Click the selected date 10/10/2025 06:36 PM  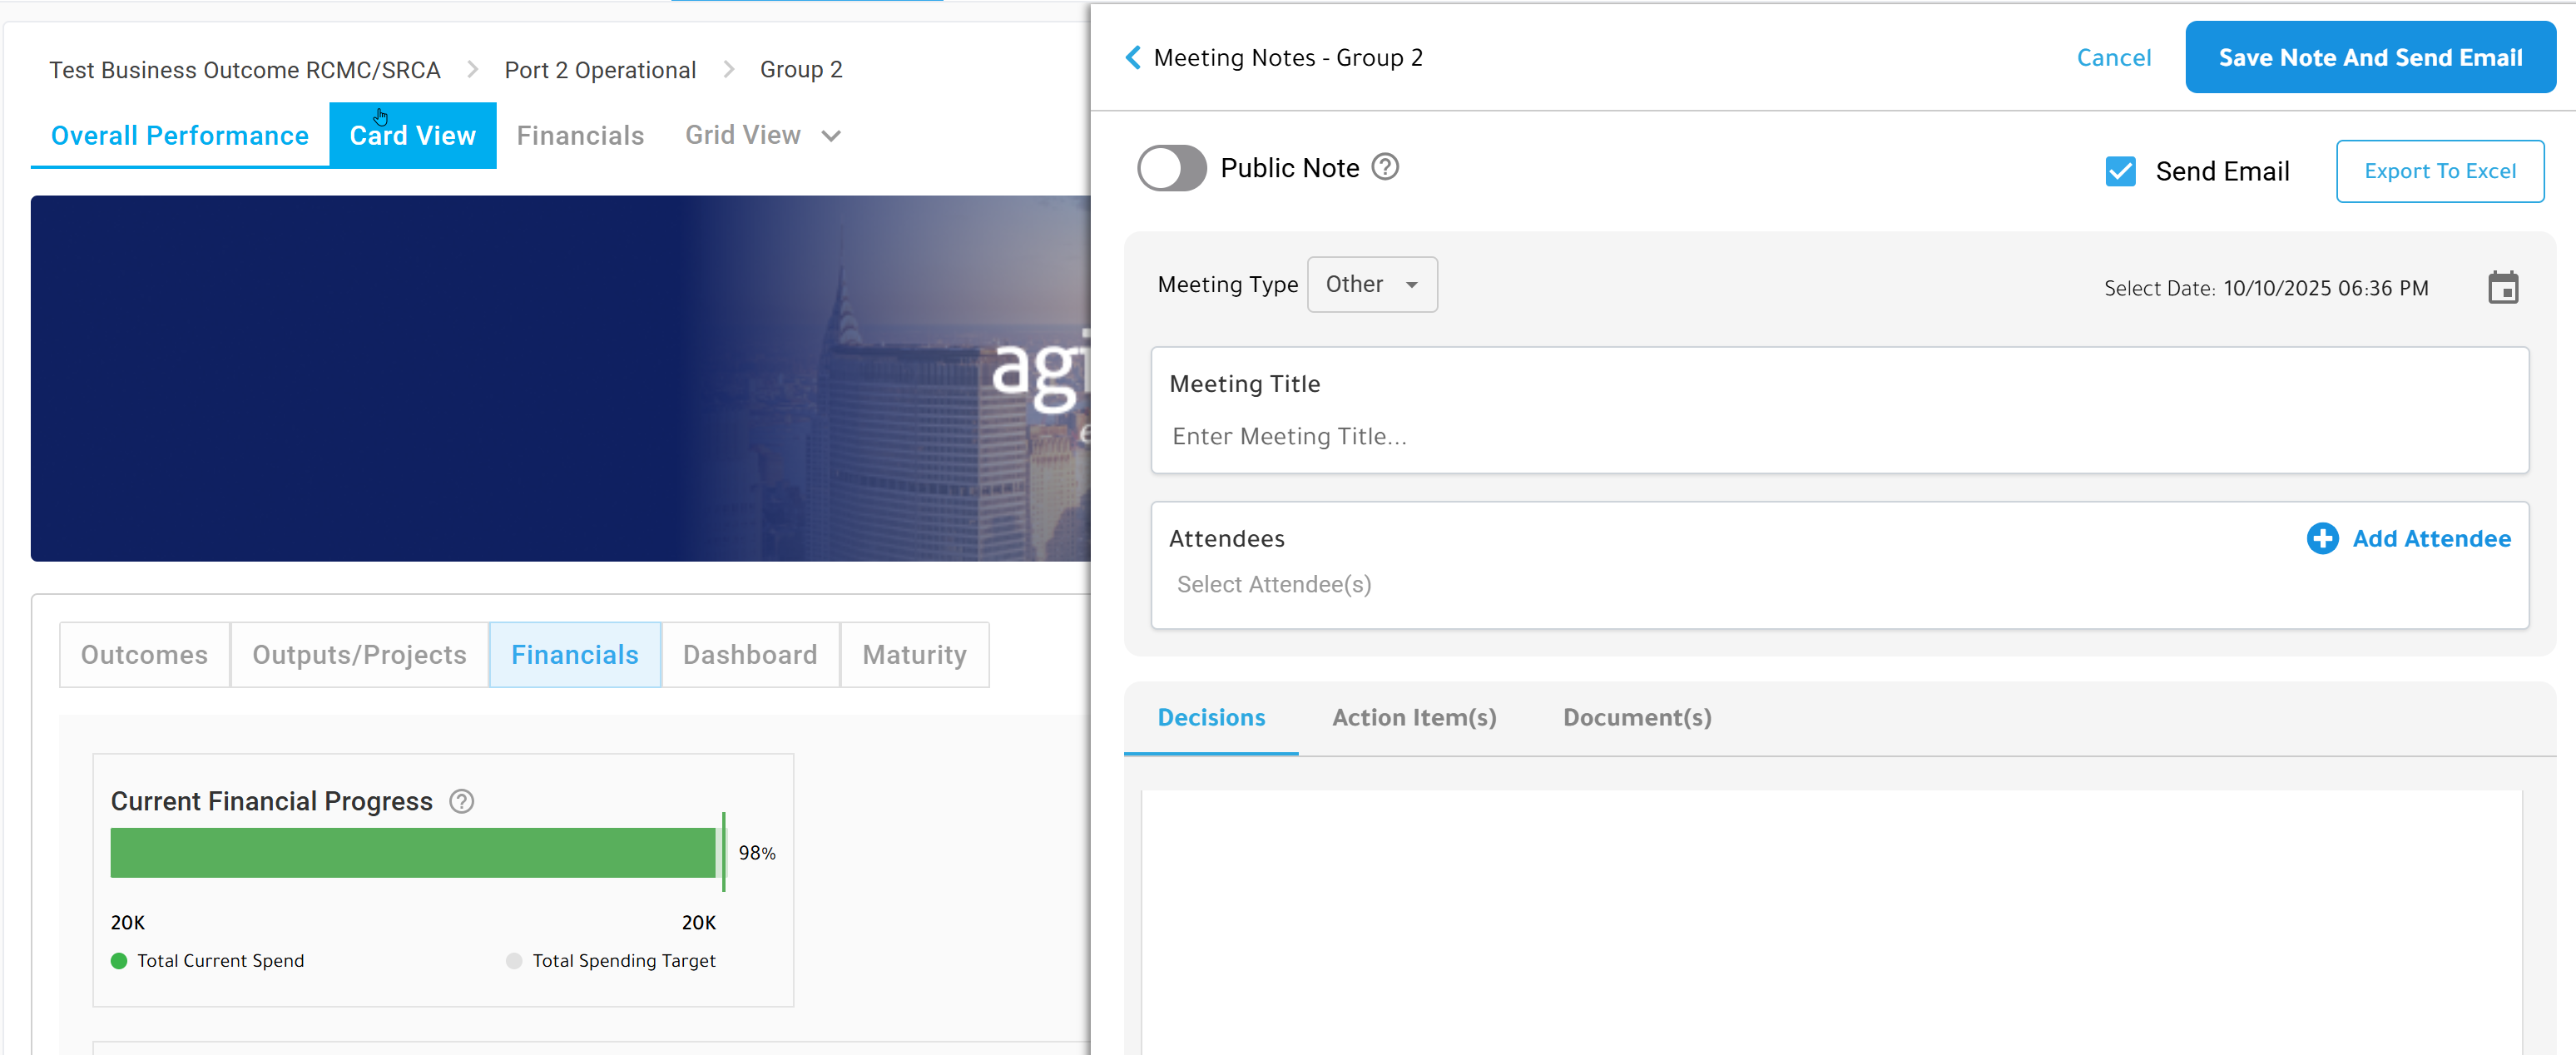tap(2326, 288)
